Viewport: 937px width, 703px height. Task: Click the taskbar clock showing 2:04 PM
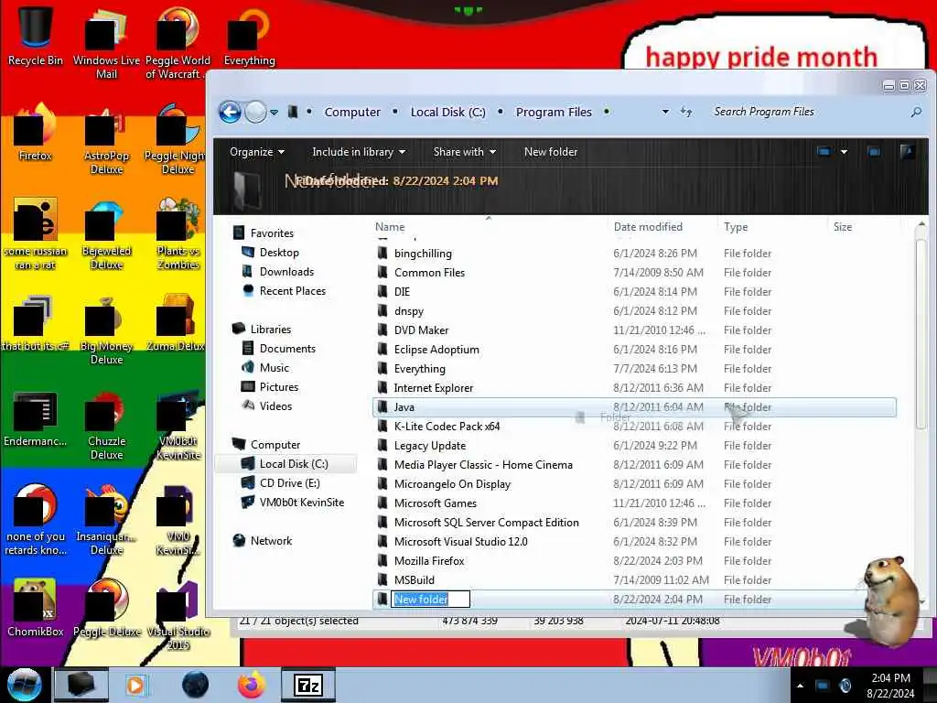click(890, 686)
